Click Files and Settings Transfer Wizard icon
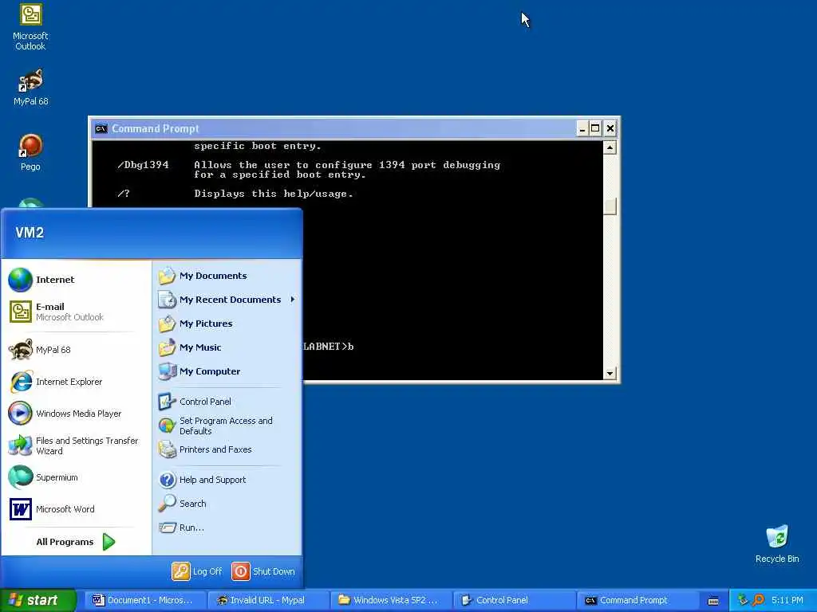The image size is (817, 612). (20, 445)
